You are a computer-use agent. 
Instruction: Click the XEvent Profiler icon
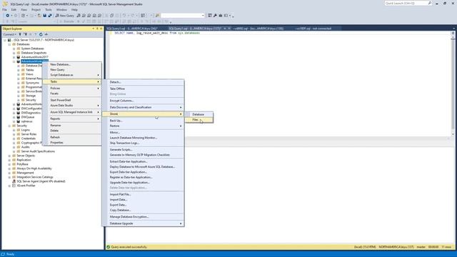point(14,186)
